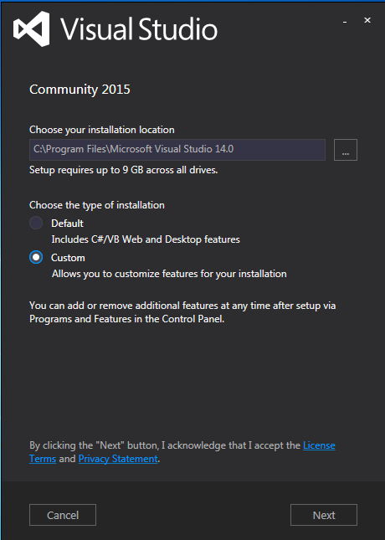This screenshot has width=385, height=540.
Task: Open the License Terms link
Action: 319,445
